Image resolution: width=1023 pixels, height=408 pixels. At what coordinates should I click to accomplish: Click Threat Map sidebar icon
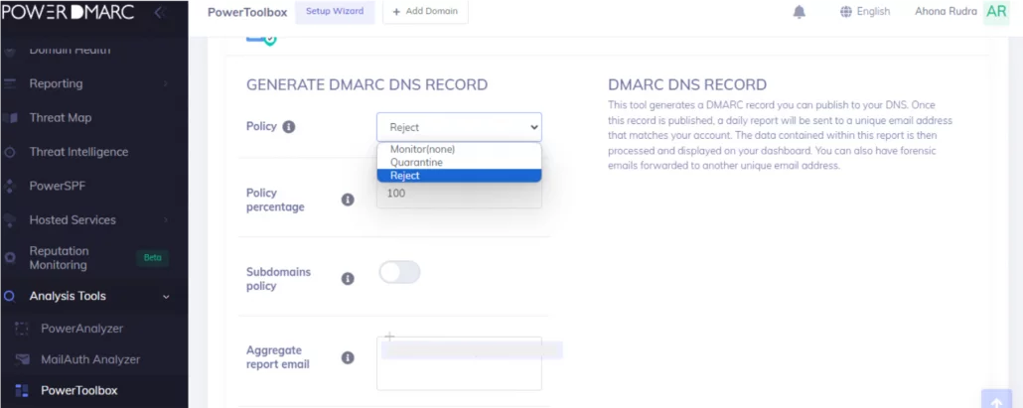point(10,118)
